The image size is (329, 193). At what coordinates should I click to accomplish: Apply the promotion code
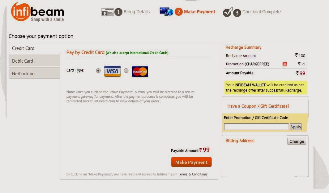tap(296, 127)
